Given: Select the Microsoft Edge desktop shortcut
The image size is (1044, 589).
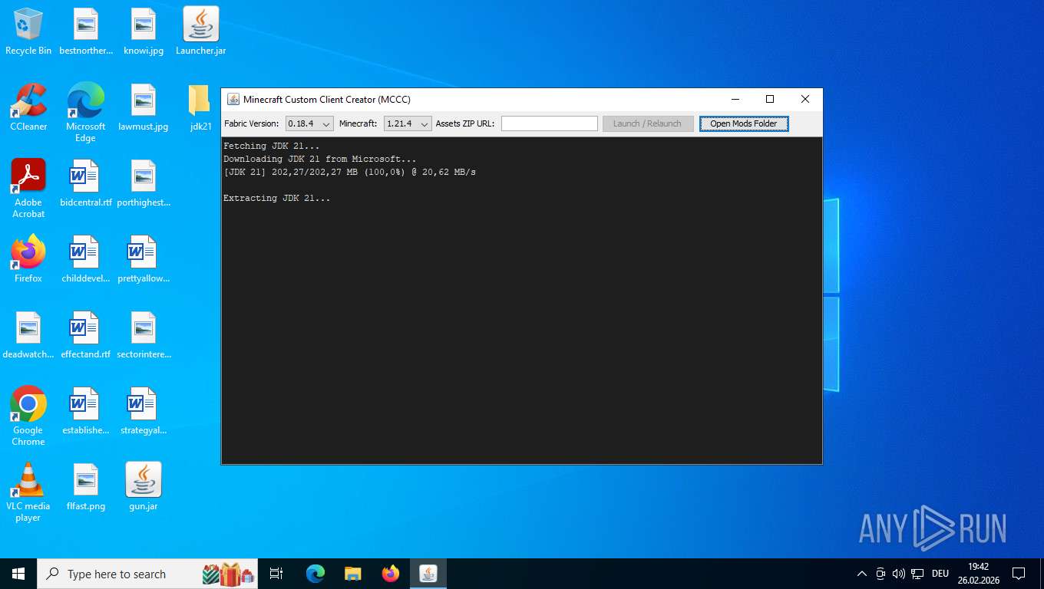Looking at the screenshot, I should point(86,113).
